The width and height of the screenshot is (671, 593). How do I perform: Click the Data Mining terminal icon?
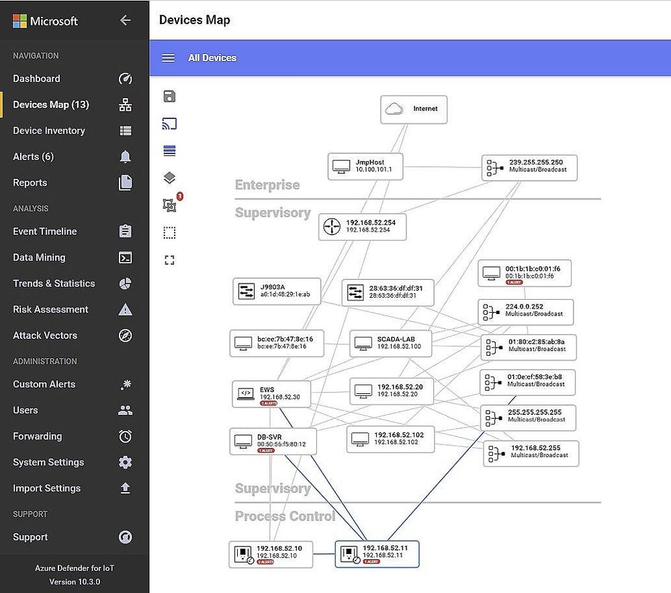[126, 258]
